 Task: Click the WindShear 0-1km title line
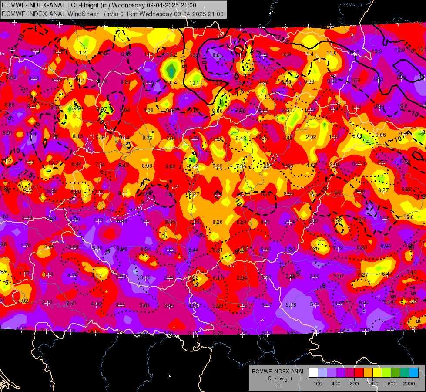point(112,14)
